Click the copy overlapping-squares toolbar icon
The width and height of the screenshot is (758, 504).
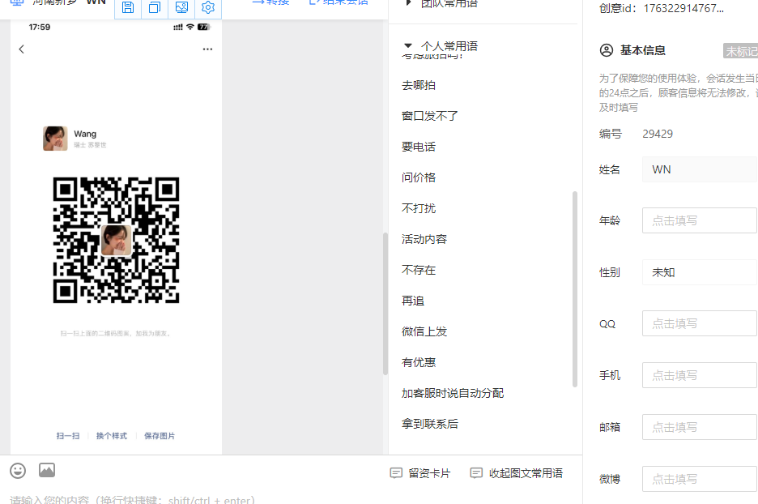155,8
